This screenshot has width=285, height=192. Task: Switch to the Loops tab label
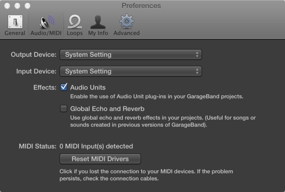75,33
